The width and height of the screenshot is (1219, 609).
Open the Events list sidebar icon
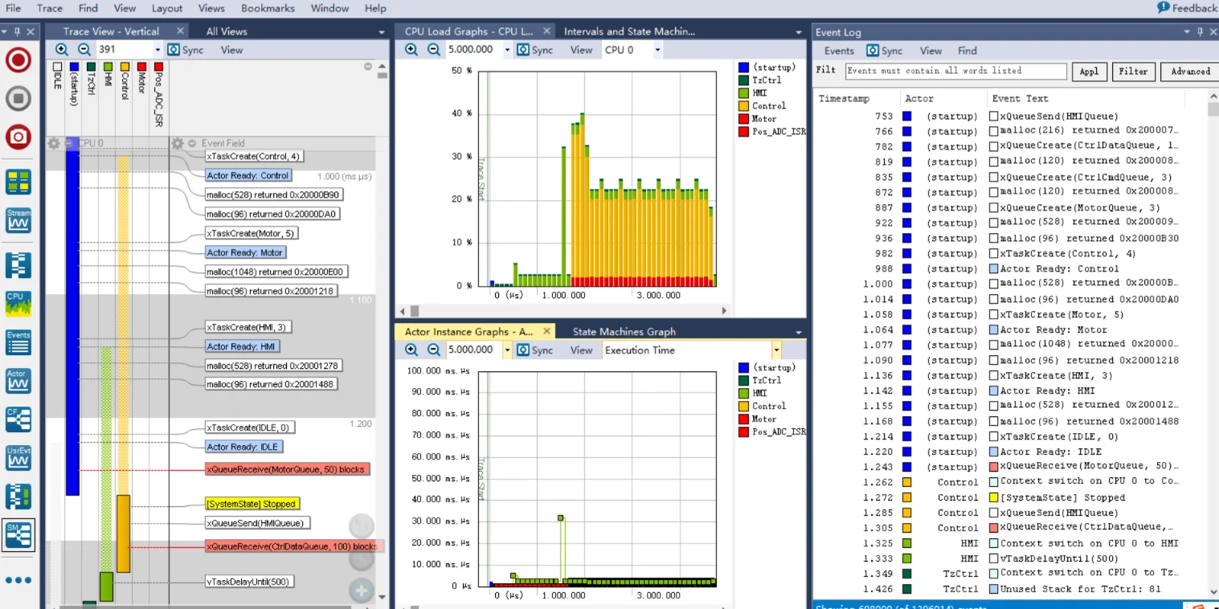[x=18, y=341]
